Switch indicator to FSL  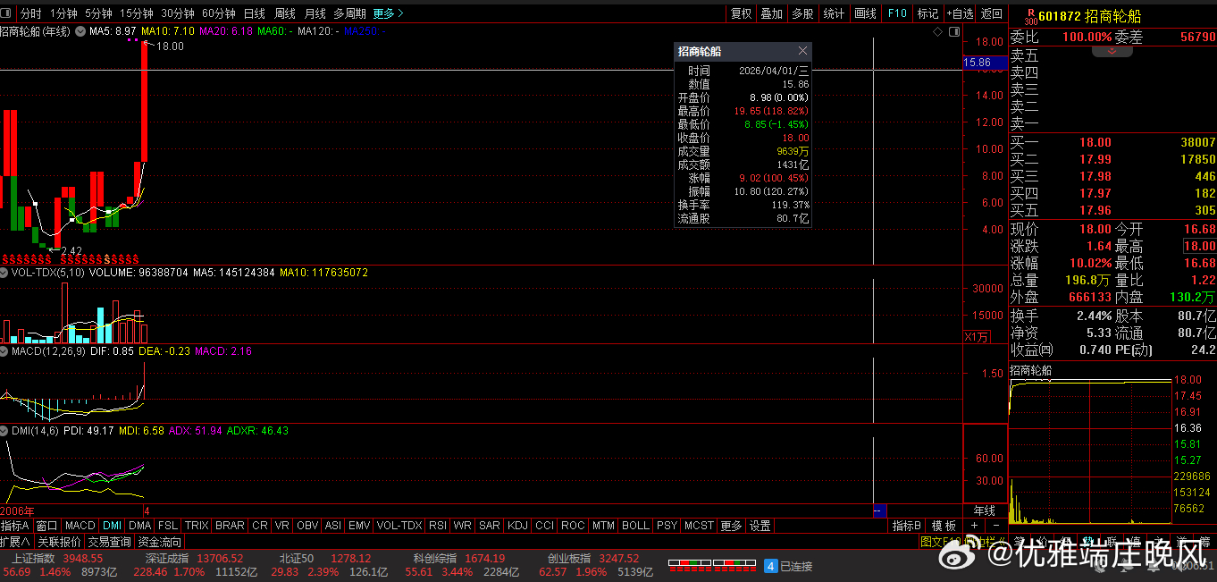(x=168, y=526)
